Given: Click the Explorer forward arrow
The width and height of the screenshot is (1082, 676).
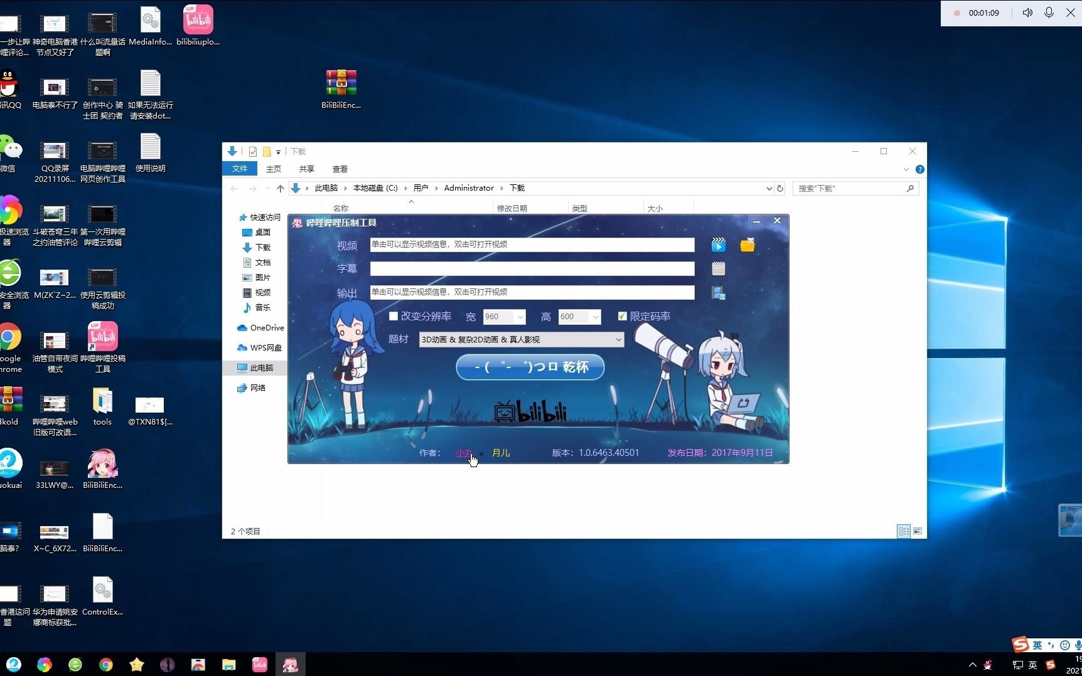Looking at the screenshot, I should click(x=252, y=188).
